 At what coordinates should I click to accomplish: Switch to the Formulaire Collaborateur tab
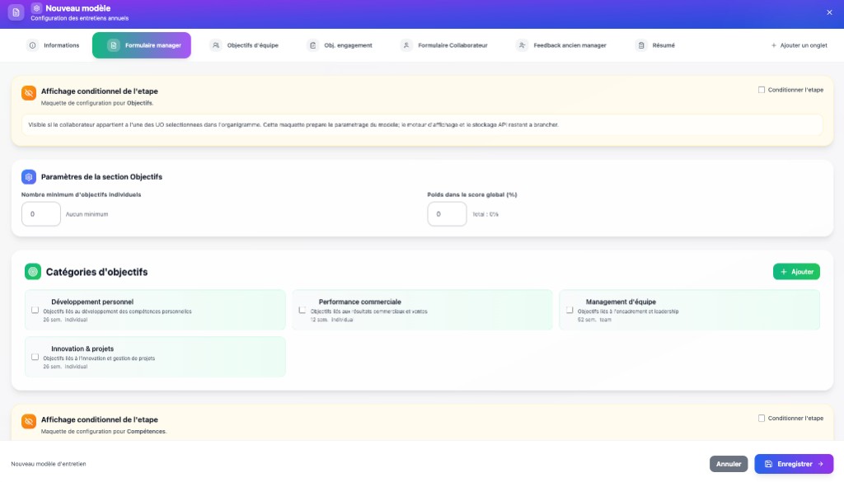pyautogui.click(x=445, y=45)
